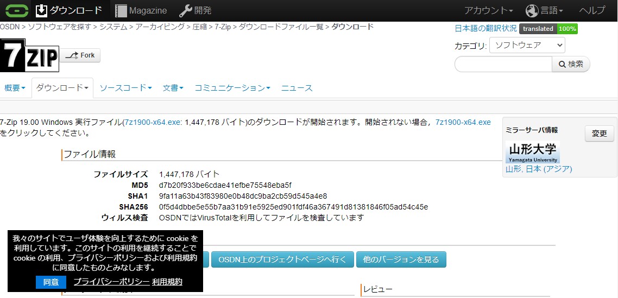
Task: Open ソフトウェアを探す breadcrumb
Action: pyautogui.click(x=59, y=27)
